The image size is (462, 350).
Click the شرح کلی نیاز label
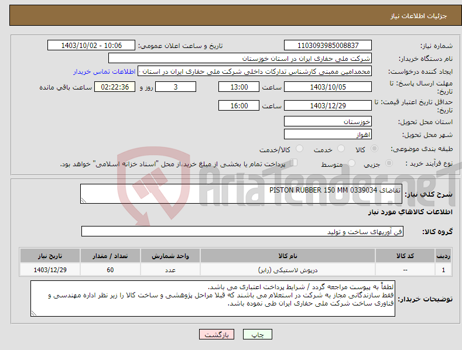point(429,194)
